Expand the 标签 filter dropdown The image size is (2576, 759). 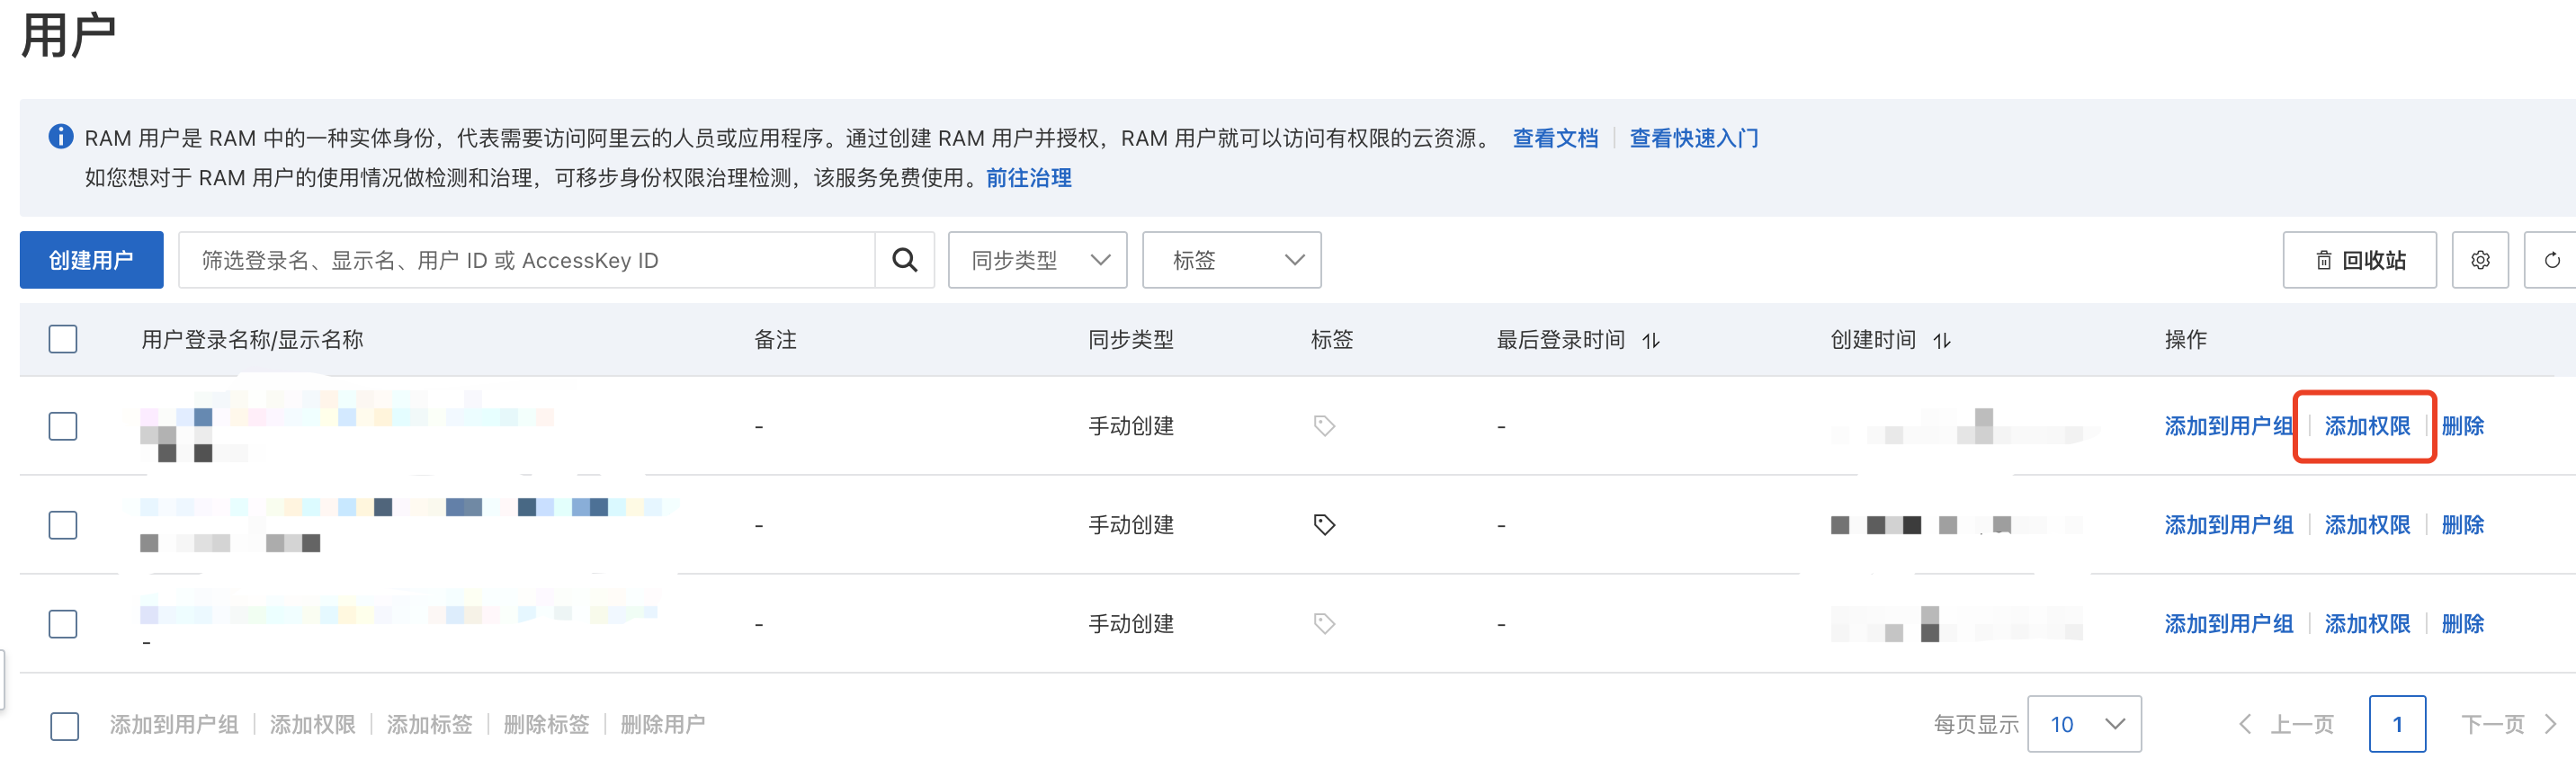(1231, 260)
